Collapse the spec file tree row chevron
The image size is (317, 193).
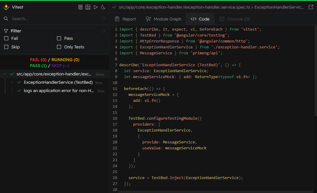5,74
